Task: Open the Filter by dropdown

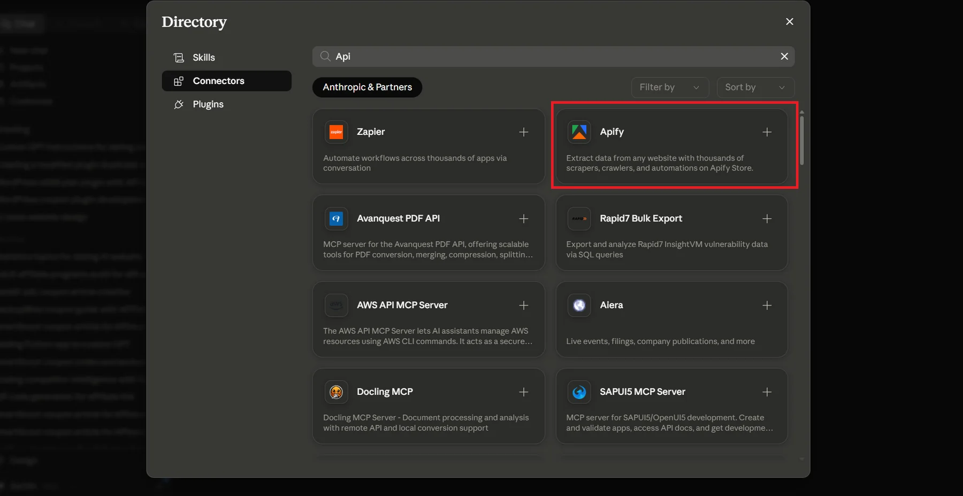Action: [x=670, y=87]
